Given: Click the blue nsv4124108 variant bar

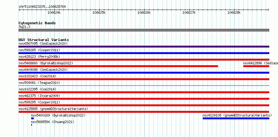Looking at the screenshot, I should click(236, 118).
